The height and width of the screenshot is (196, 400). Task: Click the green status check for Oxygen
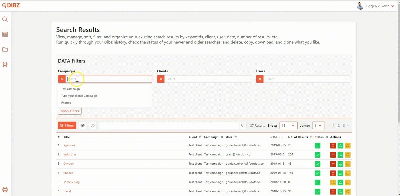[x=318, y=164]
